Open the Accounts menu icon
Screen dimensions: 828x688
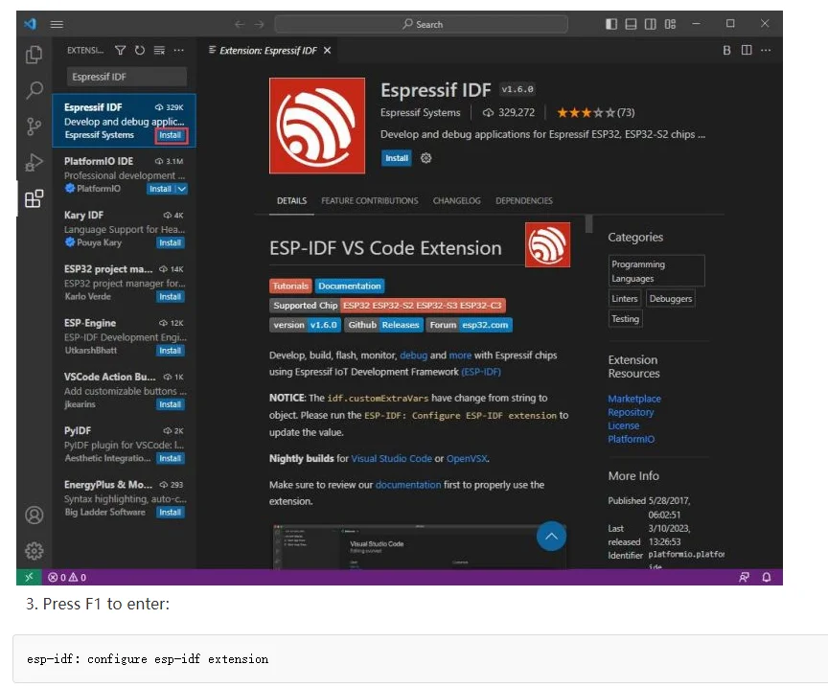point(34,515)
